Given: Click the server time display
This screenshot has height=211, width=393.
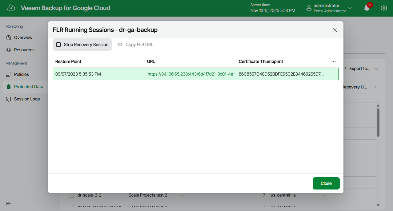Looking at the screenshot, I should pos(273,8).
